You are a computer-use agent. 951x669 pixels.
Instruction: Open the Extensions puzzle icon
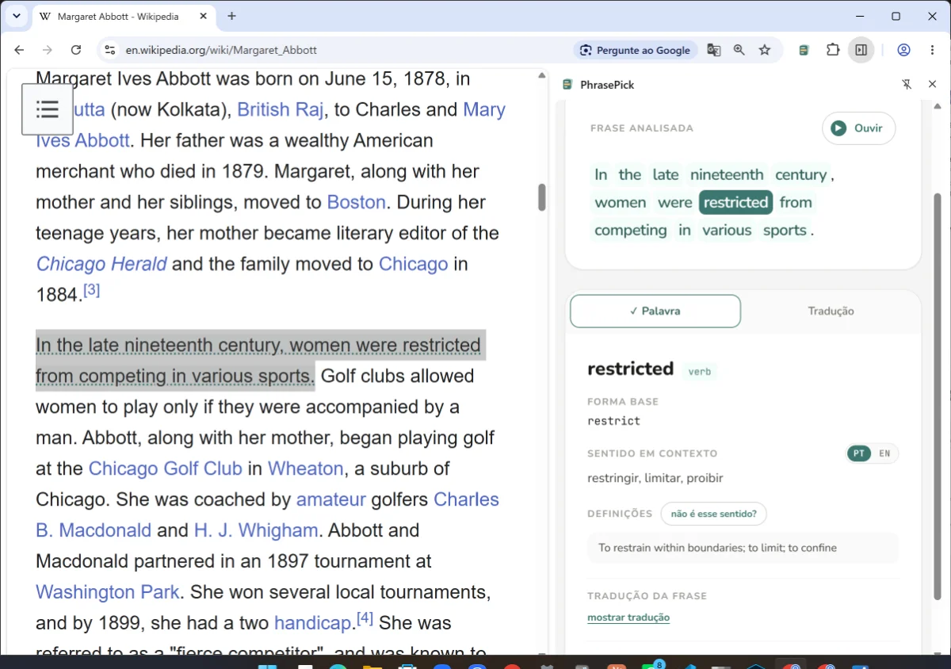pyautogui.click(x=833, y=50)
